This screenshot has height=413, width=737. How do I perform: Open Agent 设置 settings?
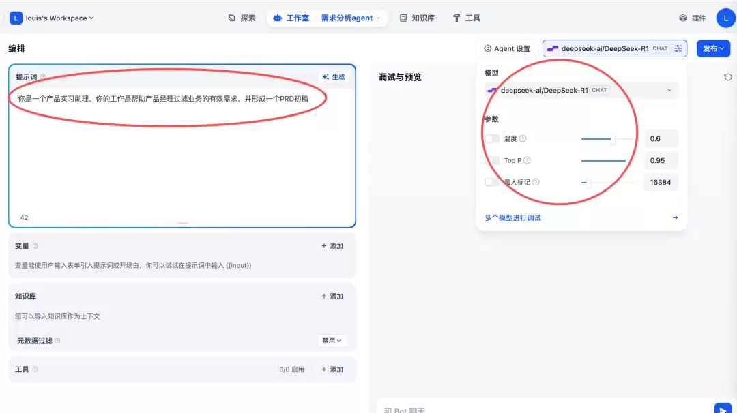(x=507, y=48)
